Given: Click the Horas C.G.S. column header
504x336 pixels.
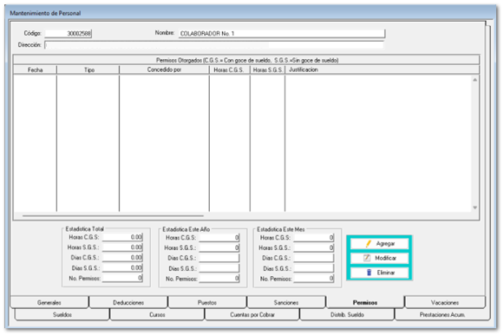Looking at the screenshot, I should click(230, 69).
